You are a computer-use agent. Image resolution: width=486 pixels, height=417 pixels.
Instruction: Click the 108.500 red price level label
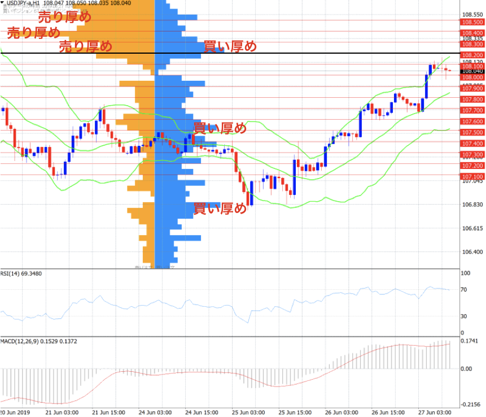tap(472, 22)
